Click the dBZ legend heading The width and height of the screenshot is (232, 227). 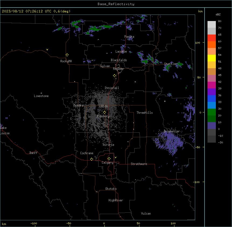(218, 15)
